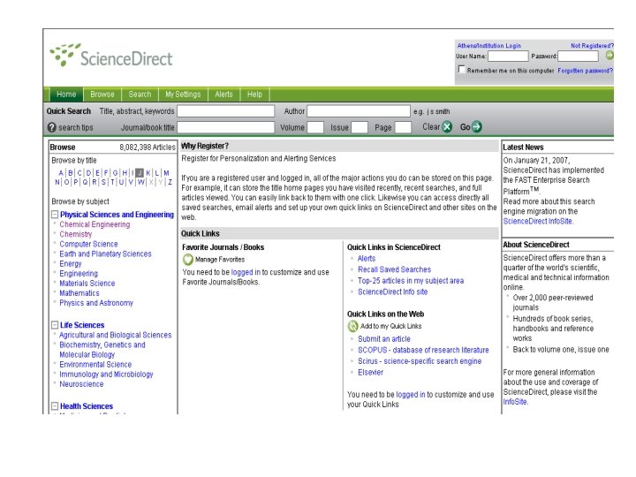Open the Browse tab
Screen dimensions: 636x477
102,95
